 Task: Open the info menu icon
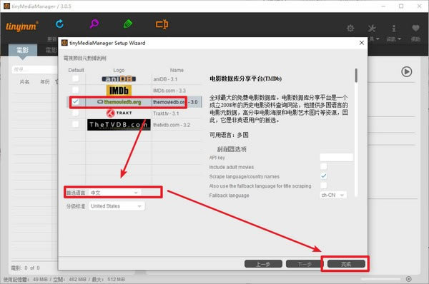tap(393, 28)
